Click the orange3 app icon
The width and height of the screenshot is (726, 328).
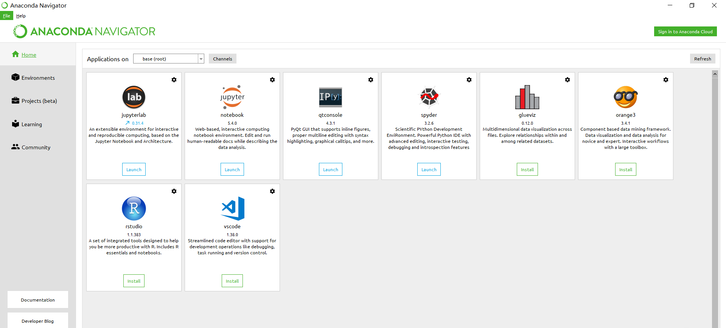pyautogui.click(x=626, y=97)
